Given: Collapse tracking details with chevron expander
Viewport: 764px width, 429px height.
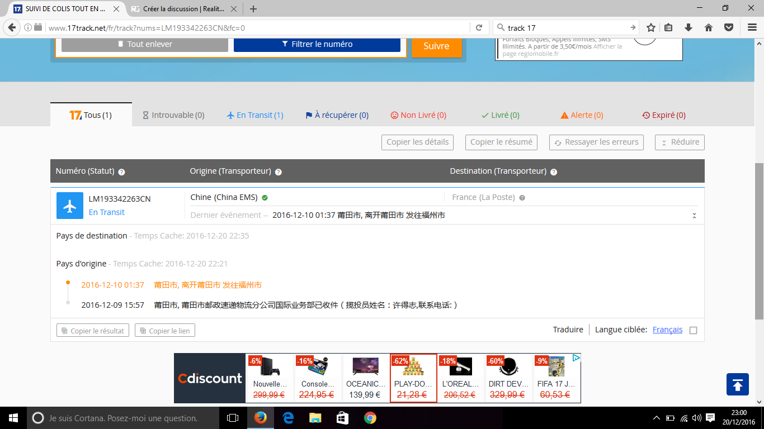Looking at the screenshot, I should 694,216.
